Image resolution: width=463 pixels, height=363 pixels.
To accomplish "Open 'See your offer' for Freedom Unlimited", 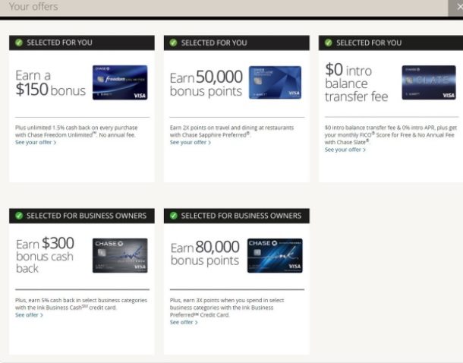I will coord(36,142).
